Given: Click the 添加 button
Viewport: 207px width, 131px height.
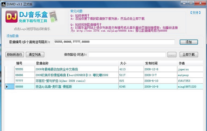Looking at the screenshot, I should point(189,42).
